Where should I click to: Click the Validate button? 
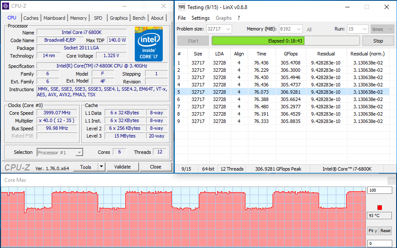coord(123,167)
